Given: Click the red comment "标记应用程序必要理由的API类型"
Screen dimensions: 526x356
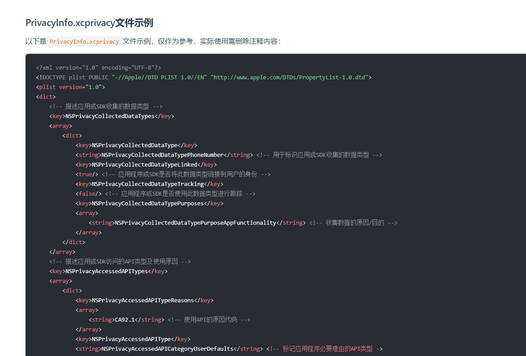Looking at the screenshot, I should coord(324,349).
